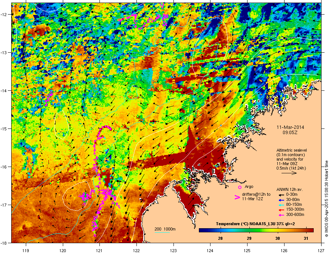Click longitude axis label 121
Viewport: 329px width, 254px height.
click(100, 250)
